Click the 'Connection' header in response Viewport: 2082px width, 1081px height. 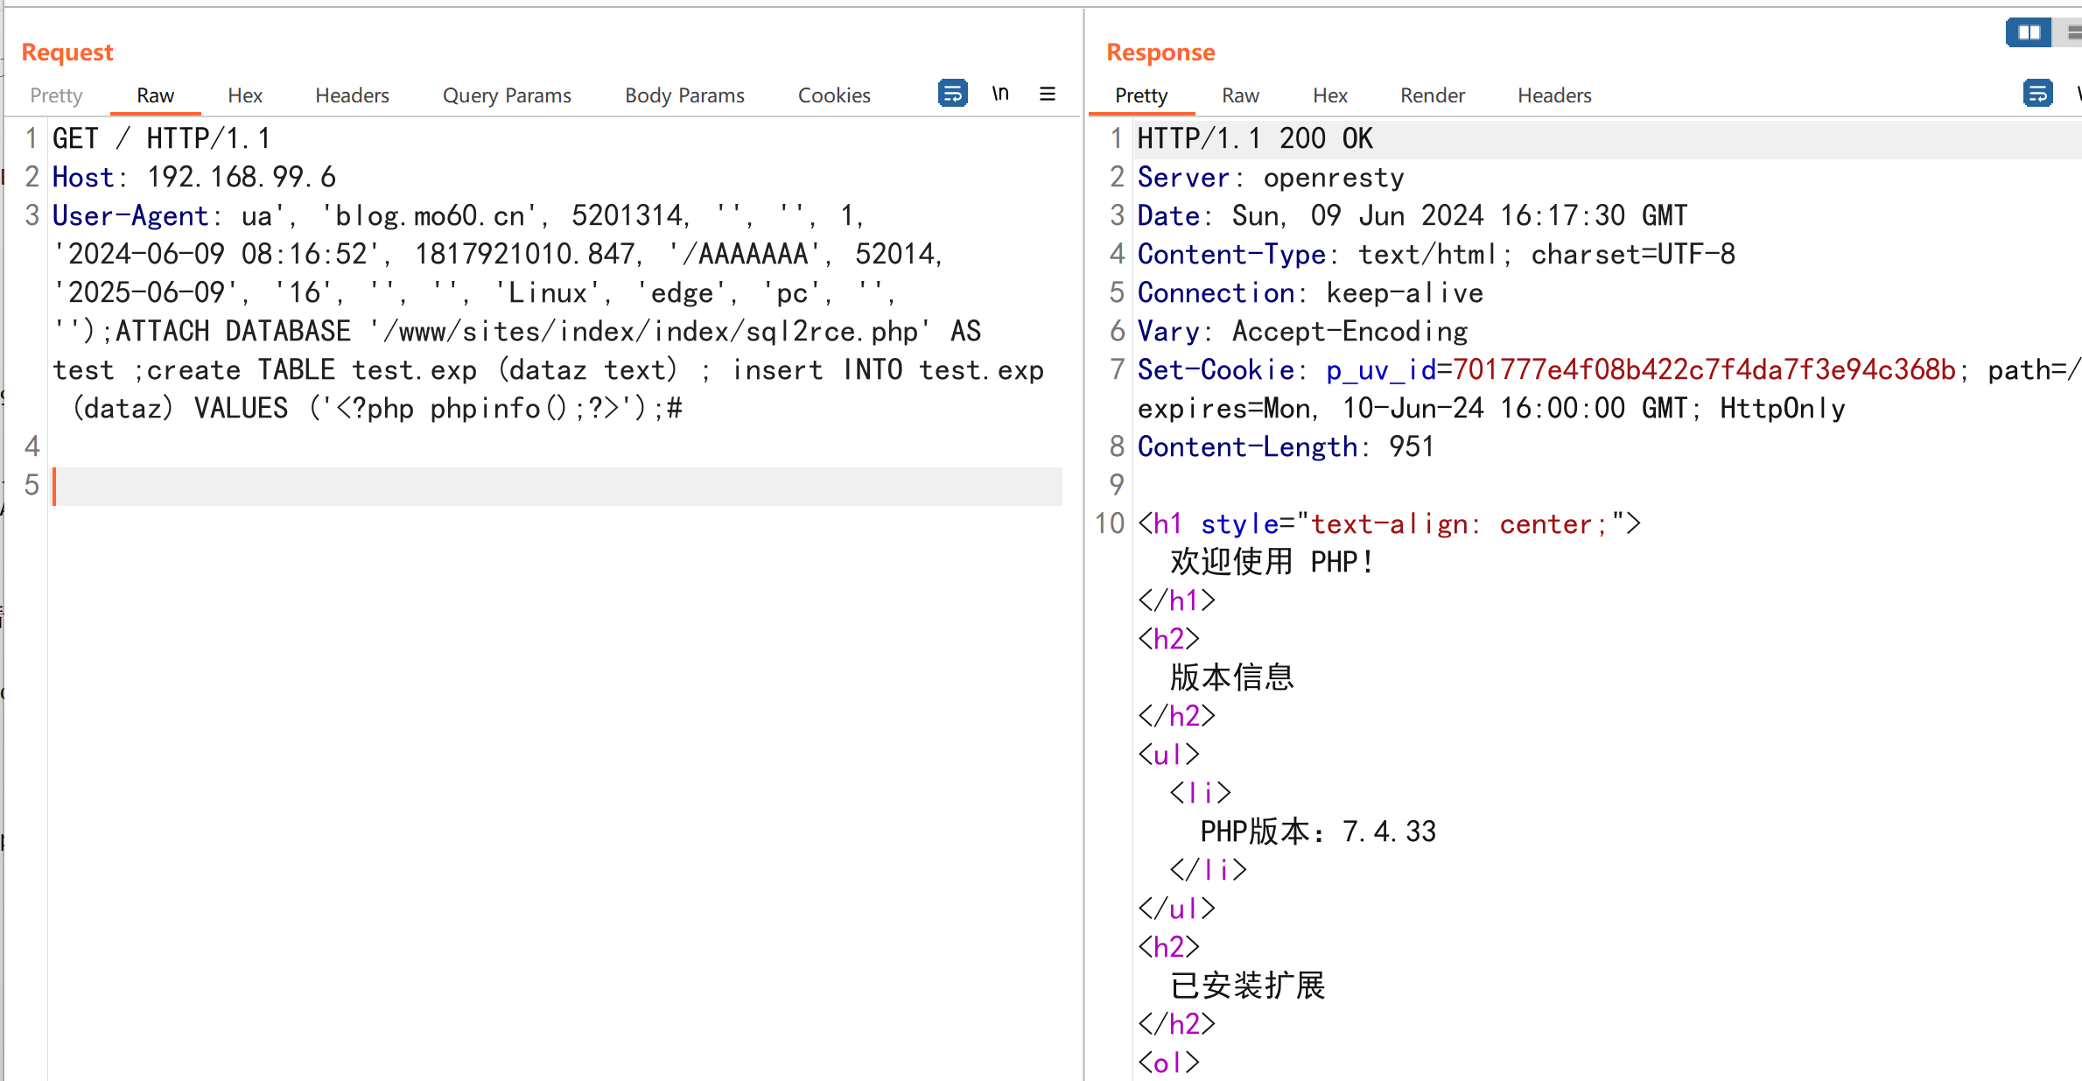[1216, 292]
